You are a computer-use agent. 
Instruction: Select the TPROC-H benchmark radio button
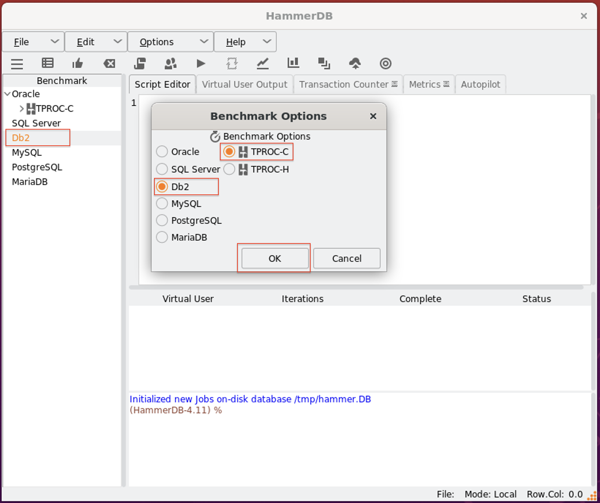click(x=229, y=169)
